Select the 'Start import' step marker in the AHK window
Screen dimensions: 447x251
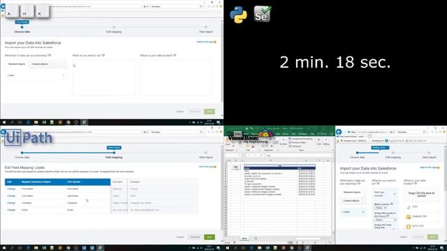[x=206, y=28]
